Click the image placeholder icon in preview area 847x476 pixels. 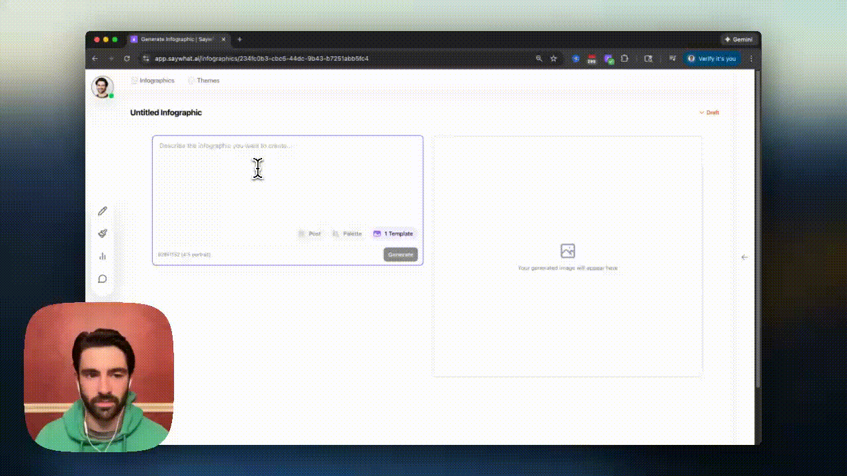567,251
